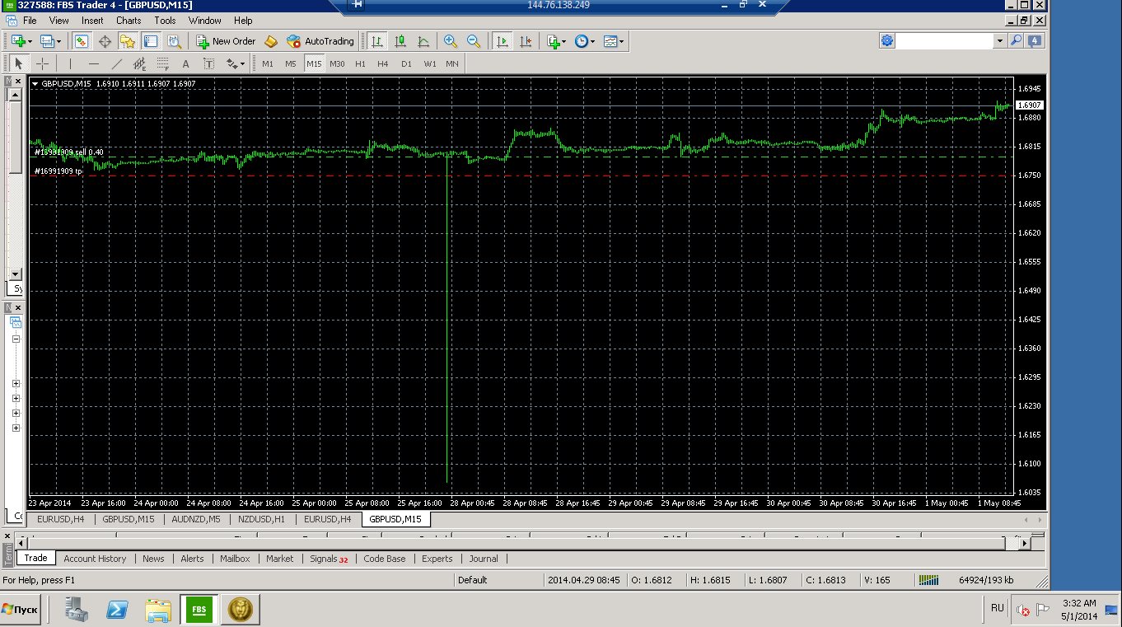Open the Signals terminal tab
This screenshot has height=627, width=1122.
pos(328,559)
